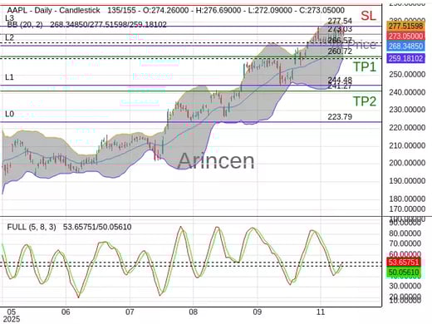Image resolution: width=432 pixels, height=324 pixels.
Task: Click the '250.00000' price axis tick
Action: click(x=407, y=75)
